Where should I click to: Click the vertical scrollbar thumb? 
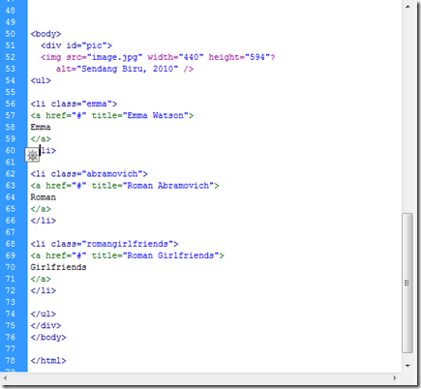407,283
